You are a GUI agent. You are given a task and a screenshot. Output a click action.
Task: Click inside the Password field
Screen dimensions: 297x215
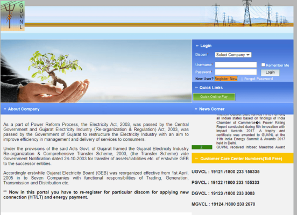click(236, 72)
